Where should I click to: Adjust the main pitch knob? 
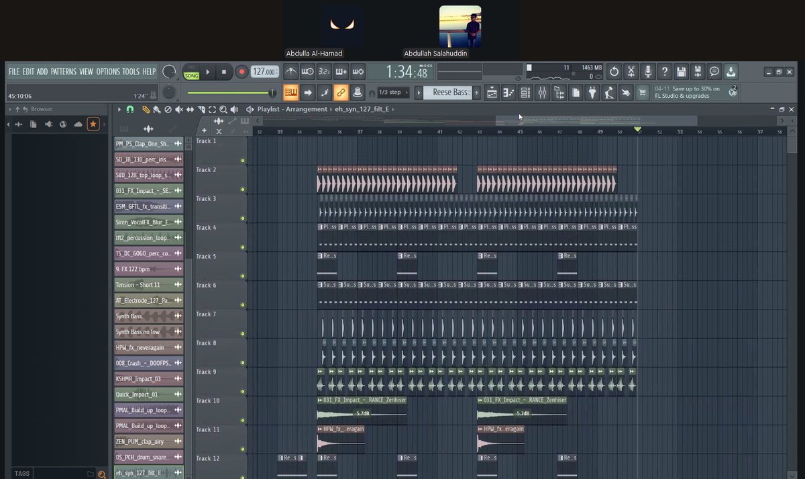[x=170, y=92]
